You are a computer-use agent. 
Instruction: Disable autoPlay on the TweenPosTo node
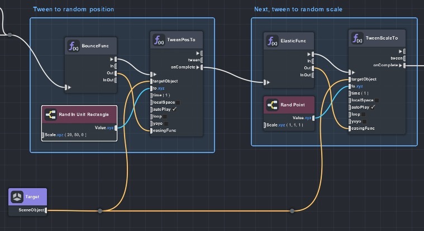[x=174, y=110]
